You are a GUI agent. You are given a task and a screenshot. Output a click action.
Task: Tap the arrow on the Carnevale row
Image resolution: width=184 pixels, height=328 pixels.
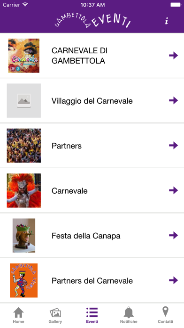click(x=173, y=190)
